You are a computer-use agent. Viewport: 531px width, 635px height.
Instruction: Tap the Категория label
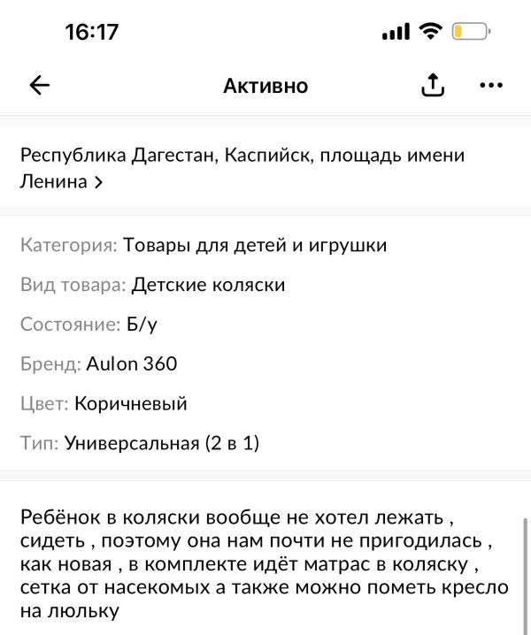pyautogui.click(x=68, y=245)
